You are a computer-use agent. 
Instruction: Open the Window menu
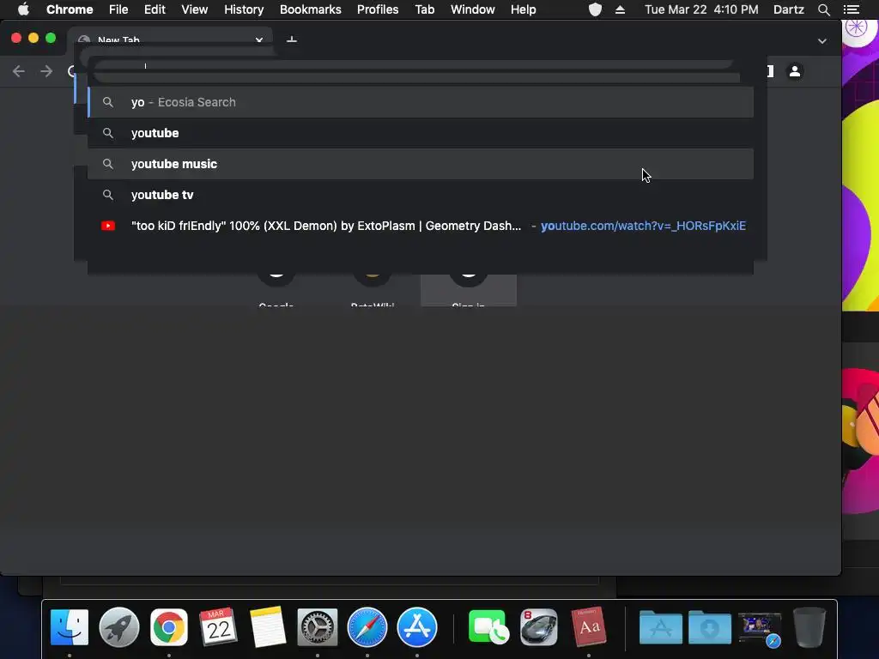click(x=473, y=9)
